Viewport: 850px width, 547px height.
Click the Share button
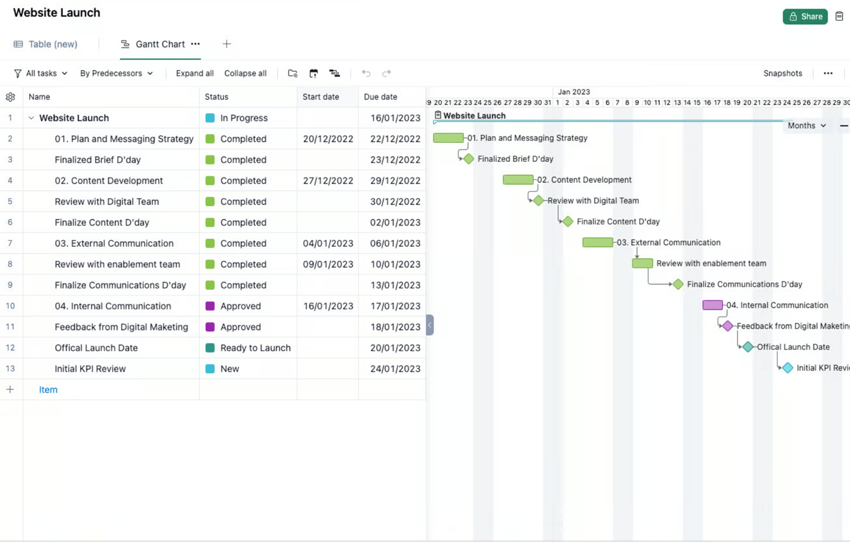click(805, 16)
